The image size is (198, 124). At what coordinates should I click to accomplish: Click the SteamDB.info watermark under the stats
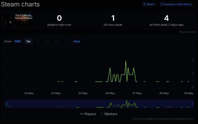click(x=187, y=32)
